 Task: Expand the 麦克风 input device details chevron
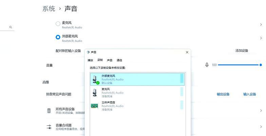click(x=261, y=24)
